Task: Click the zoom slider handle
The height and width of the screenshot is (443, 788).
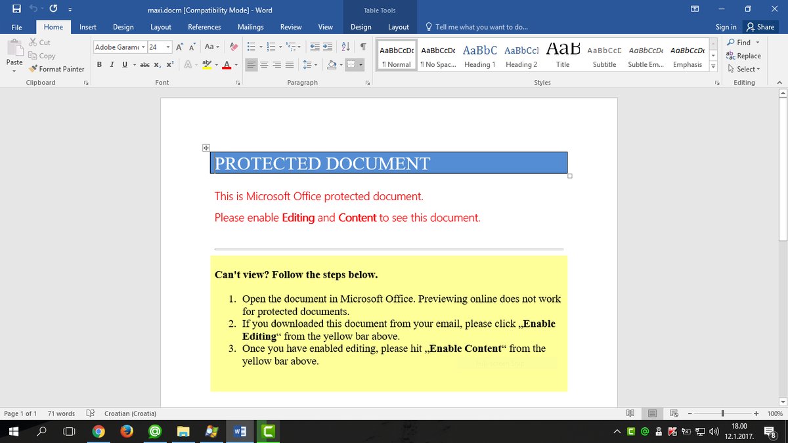Action: (722, 413)
